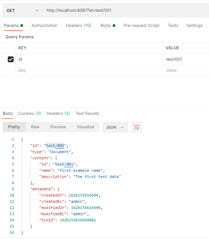Open the response Headers (3) tab
The width and height of the screenshot is (209, 239).
58,113
